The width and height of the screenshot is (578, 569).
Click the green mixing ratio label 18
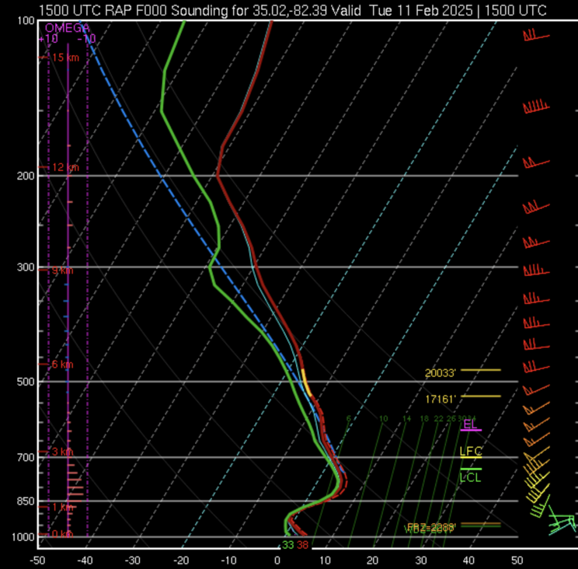424,418
